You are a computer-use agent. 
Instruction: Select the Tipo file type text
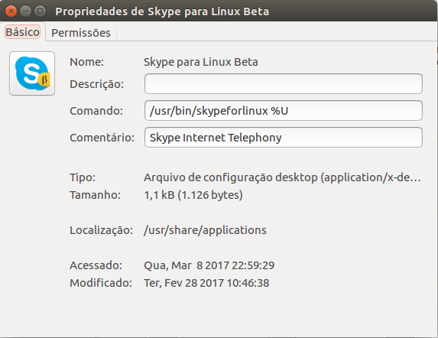coord(282,177)
